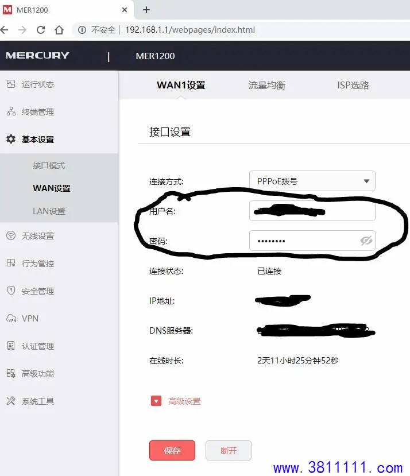Click the 系统工具 wrench icon
Viewport: 410px width, 476px height.
coord(11,401)
